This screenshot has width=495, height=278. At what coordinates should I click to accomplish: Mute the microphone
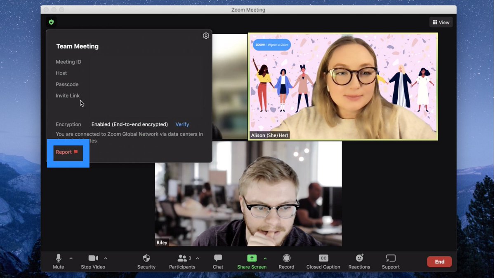point(59,262)
